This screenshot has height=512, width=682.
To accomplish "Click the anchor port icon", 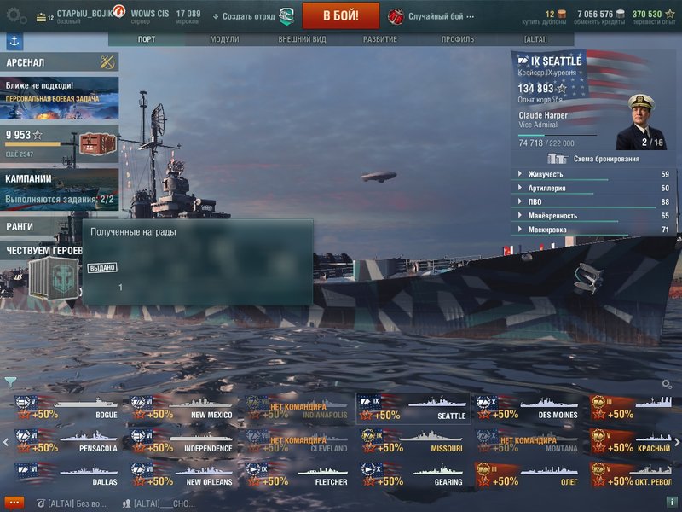I will click(x=14, y=41).
